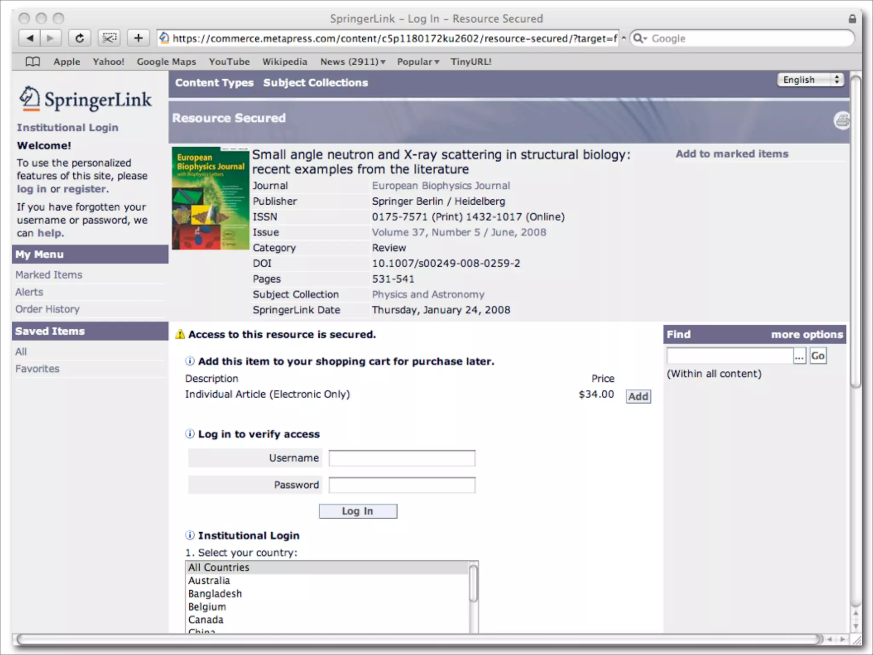Screen dimensions: 873x655
Task: Open Alerts in My Menu
Action: pyautogui.click(x=29, y=292)
